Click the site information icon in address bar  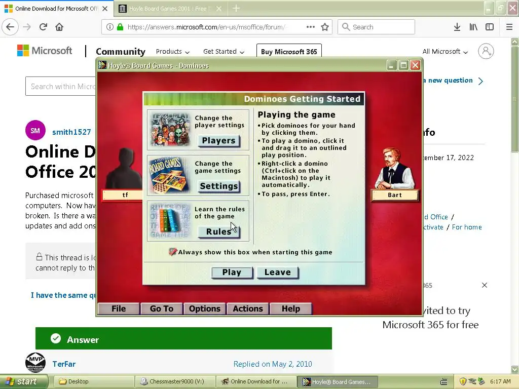click(110, 27)
